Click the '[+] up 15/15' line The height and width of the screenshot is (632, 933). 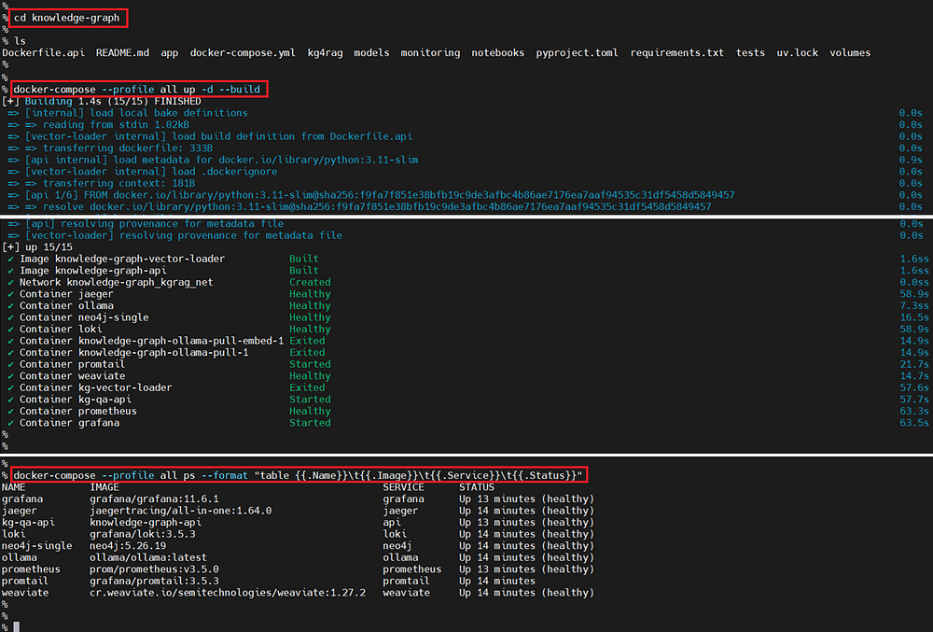coord(37,247)
